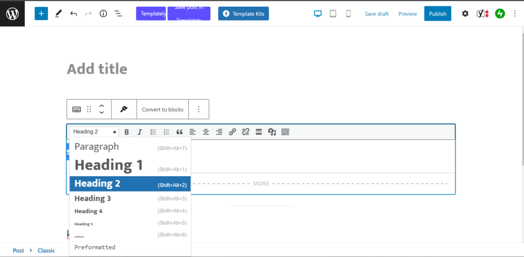Screen dimensions: 524x257
Task: Toggle the settings gear sidebar
Action: tap(465, 14)
